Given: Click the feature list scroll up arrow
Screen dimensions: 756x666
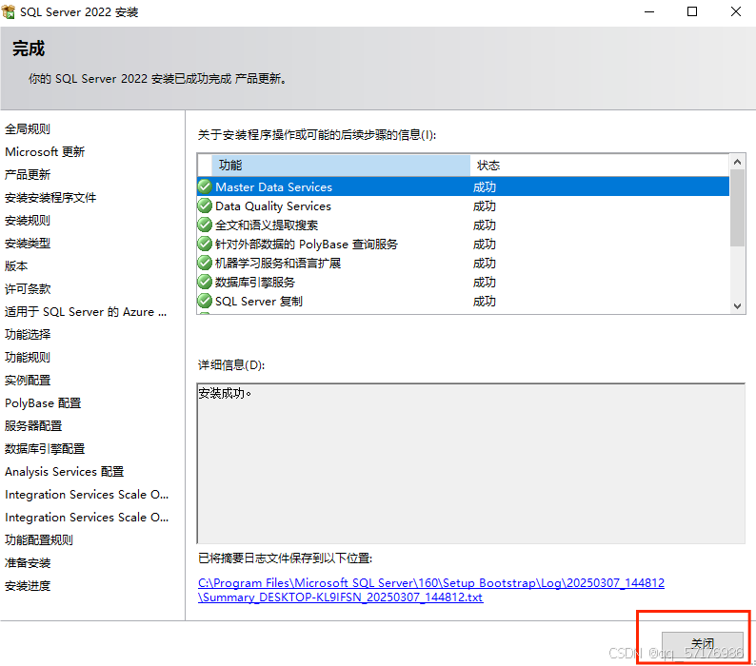Looking at the screenshot, I should pyautogui.click(x=737, y=162).
